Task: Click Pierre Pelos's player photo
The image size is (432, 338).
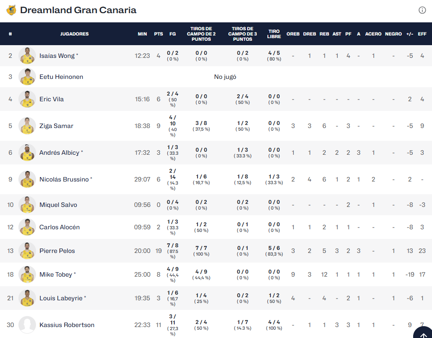Action: (27, 251)
